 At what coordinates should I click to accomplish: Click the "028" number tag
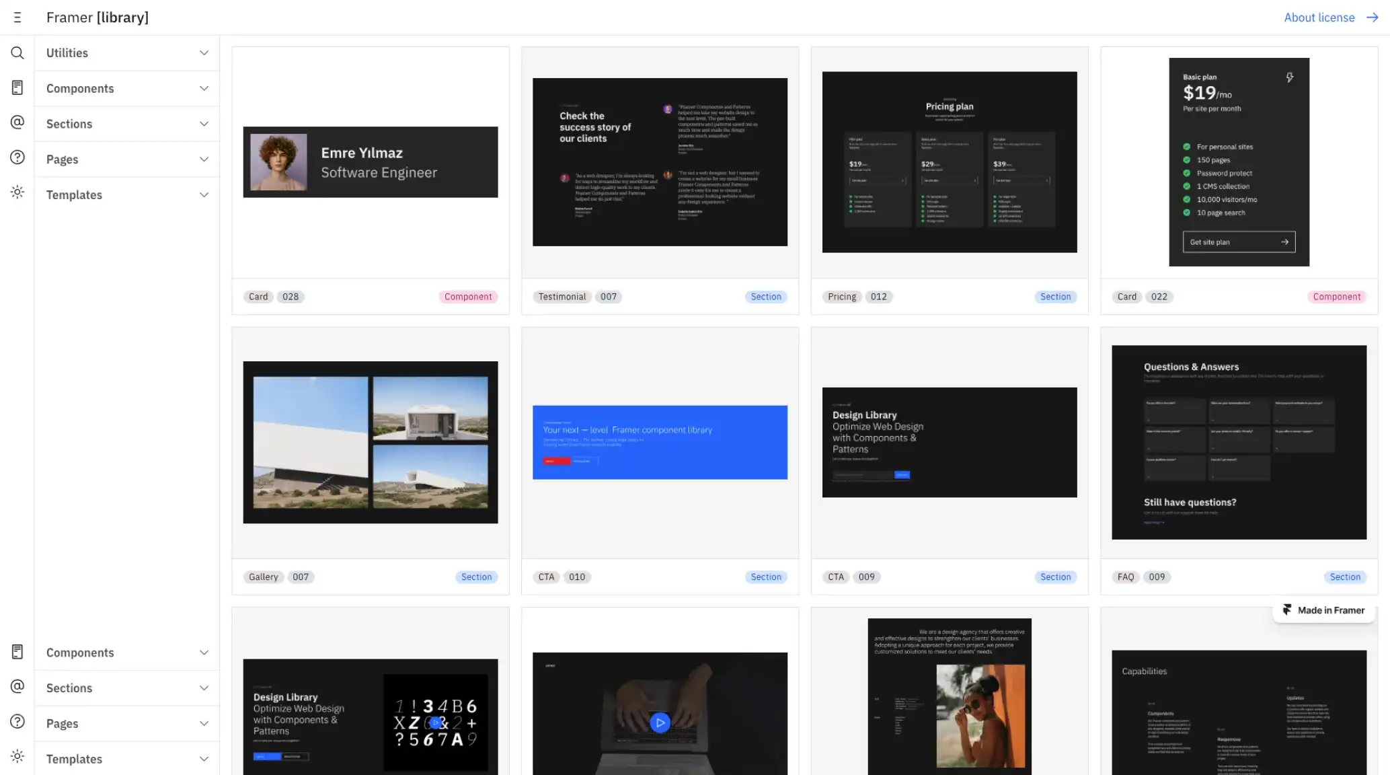tap(291, 297)
